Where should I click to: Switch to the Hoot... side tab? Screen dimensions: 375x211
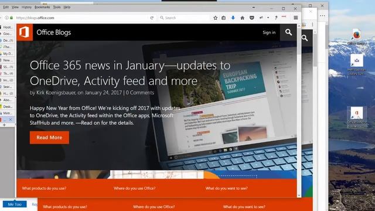point(7,28)
